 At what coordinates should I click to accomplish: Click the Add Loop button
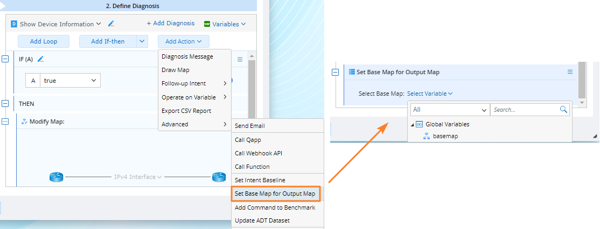(x=44, y=41)
